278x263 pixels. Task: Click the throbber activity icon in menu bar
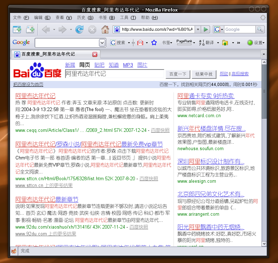[263, 18]
